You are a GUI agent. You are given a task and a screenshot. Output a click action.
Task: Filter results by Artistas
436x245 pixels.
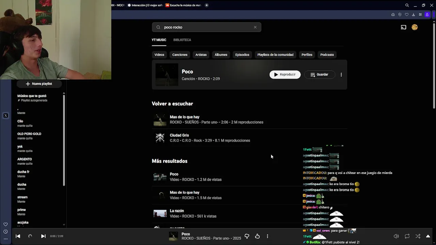click(201, 54)
